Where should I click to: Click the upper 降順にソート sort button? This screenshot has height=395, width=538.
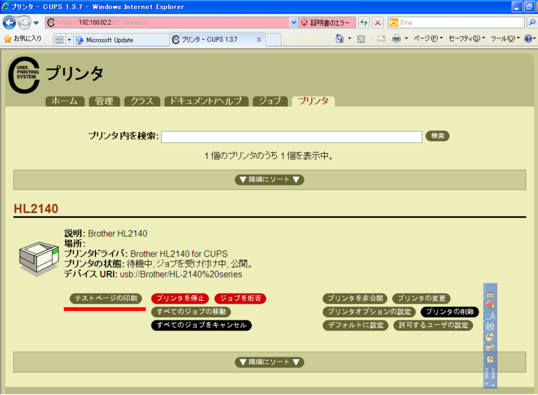click(x=270, y=179)
